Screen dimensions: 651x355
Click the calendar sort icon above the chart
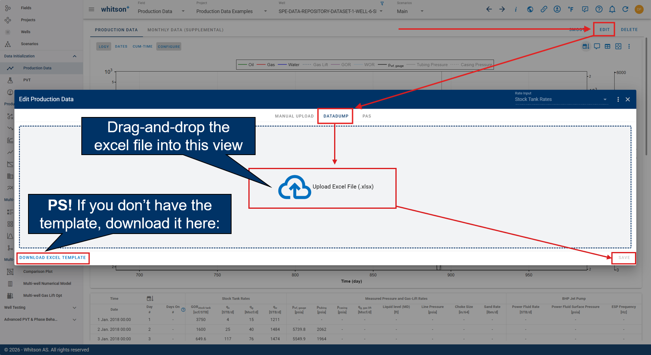point(586,46)
